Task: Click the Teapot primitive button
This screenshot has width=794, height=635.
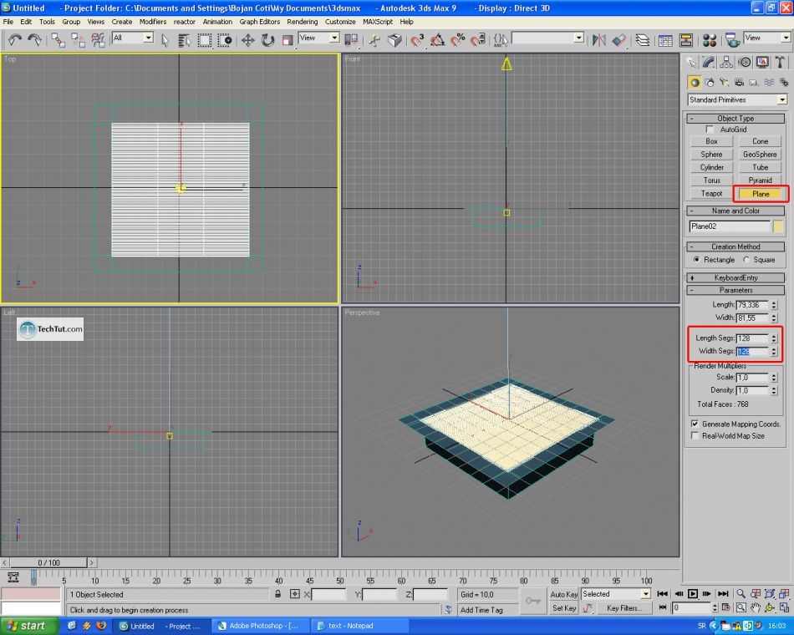Action: point(711,194)
